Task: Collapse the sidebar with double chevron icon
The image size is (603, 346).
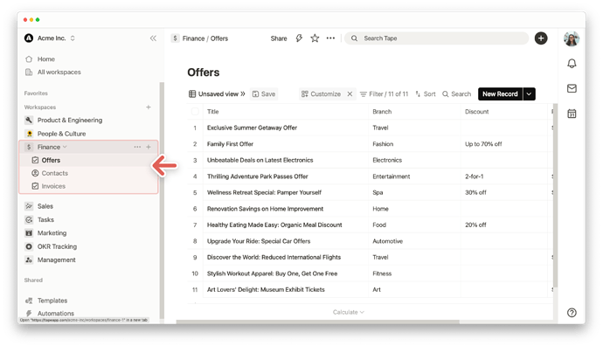Action: [153, 38]
